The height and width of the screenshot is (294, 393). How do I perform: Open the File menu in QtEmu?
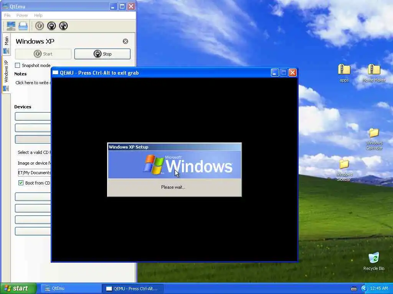[x=8, y=15]
